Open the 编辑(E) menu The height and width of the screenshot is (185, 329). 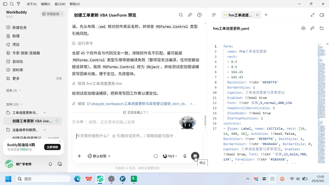click(46, 4)
